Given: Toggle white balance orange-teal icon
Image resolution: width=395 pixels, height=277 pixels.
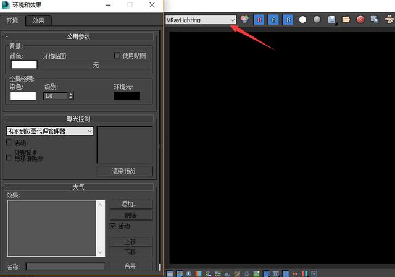Looking at the screenshot, I should tap(199, 273).
